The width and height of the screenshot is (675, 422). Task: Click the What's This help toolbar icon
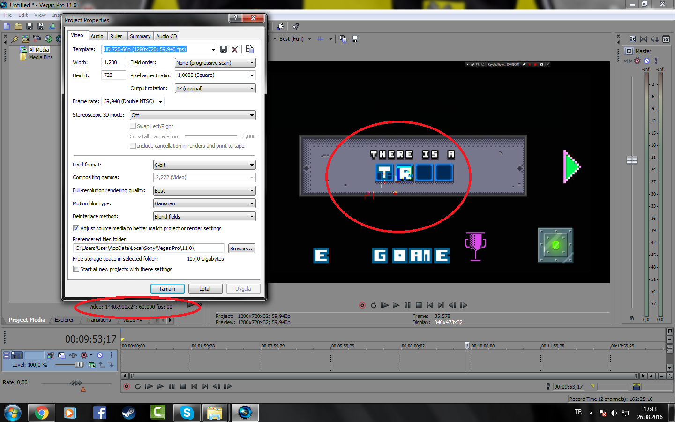click(x=295, y=26)
